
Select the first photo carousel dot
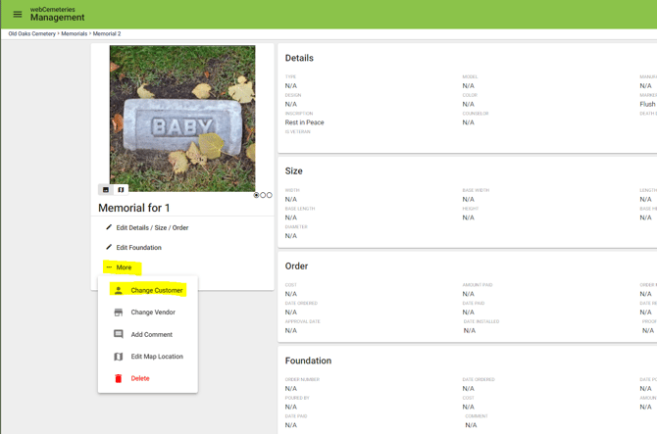pyautogui.click(x=256, y=195)
